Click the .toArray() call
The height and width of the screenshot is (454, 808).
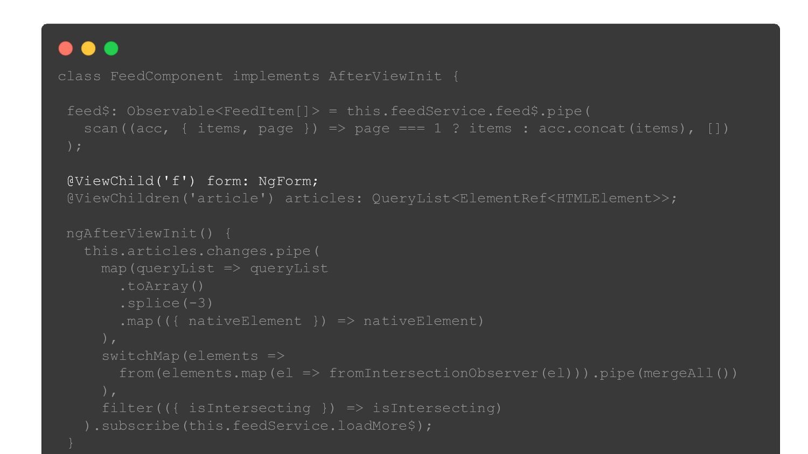(162, 286)
